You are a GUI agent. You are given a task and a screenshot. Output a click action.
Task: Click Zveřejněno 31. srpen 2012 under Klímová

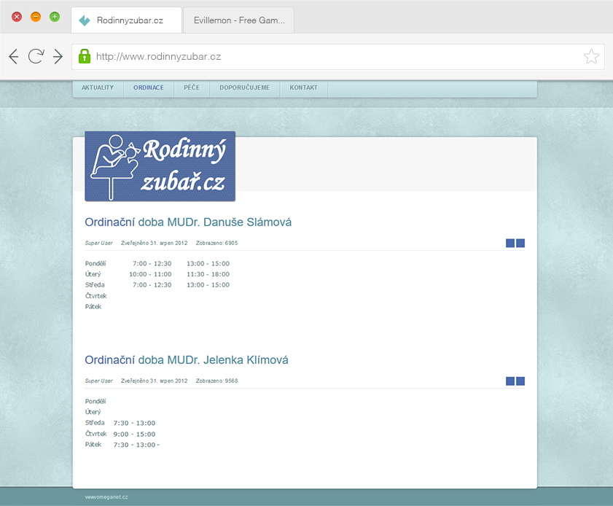click(154, 381)
